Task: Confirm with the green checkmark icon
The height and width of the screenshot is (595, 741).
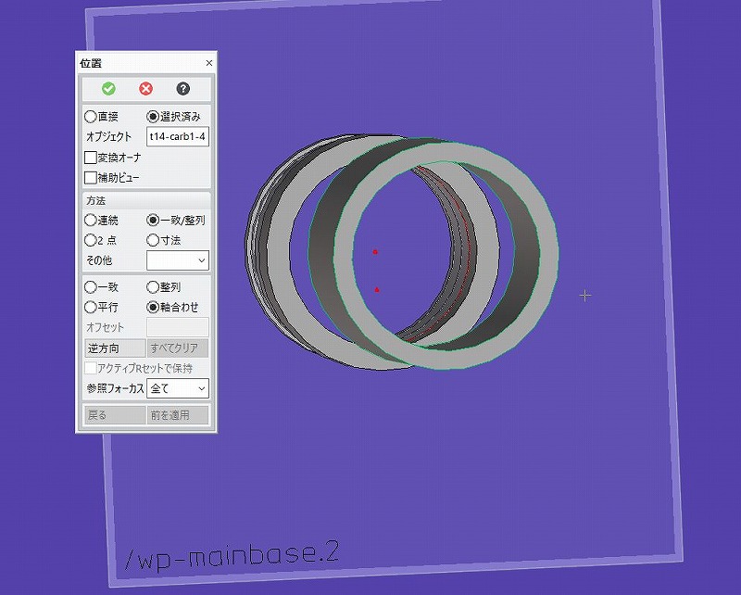Action: coord(108,89)
